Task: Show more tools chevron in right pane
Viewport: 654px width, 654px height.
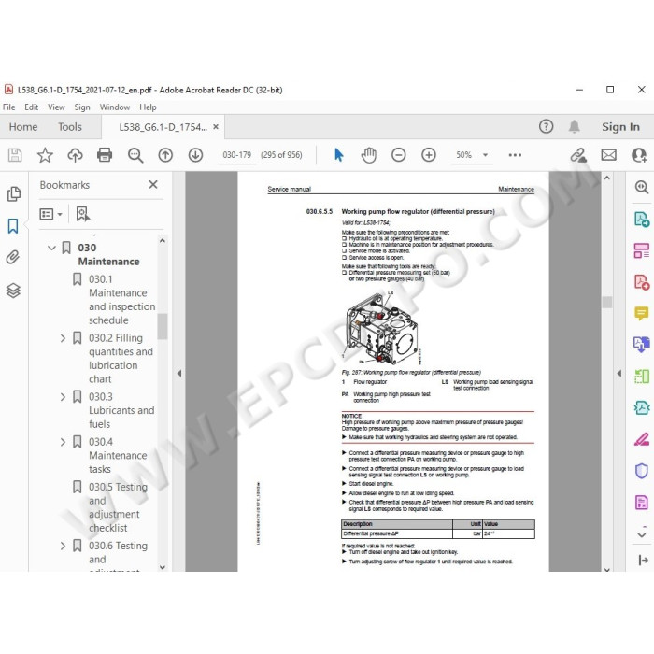Action: coord(642,534)
